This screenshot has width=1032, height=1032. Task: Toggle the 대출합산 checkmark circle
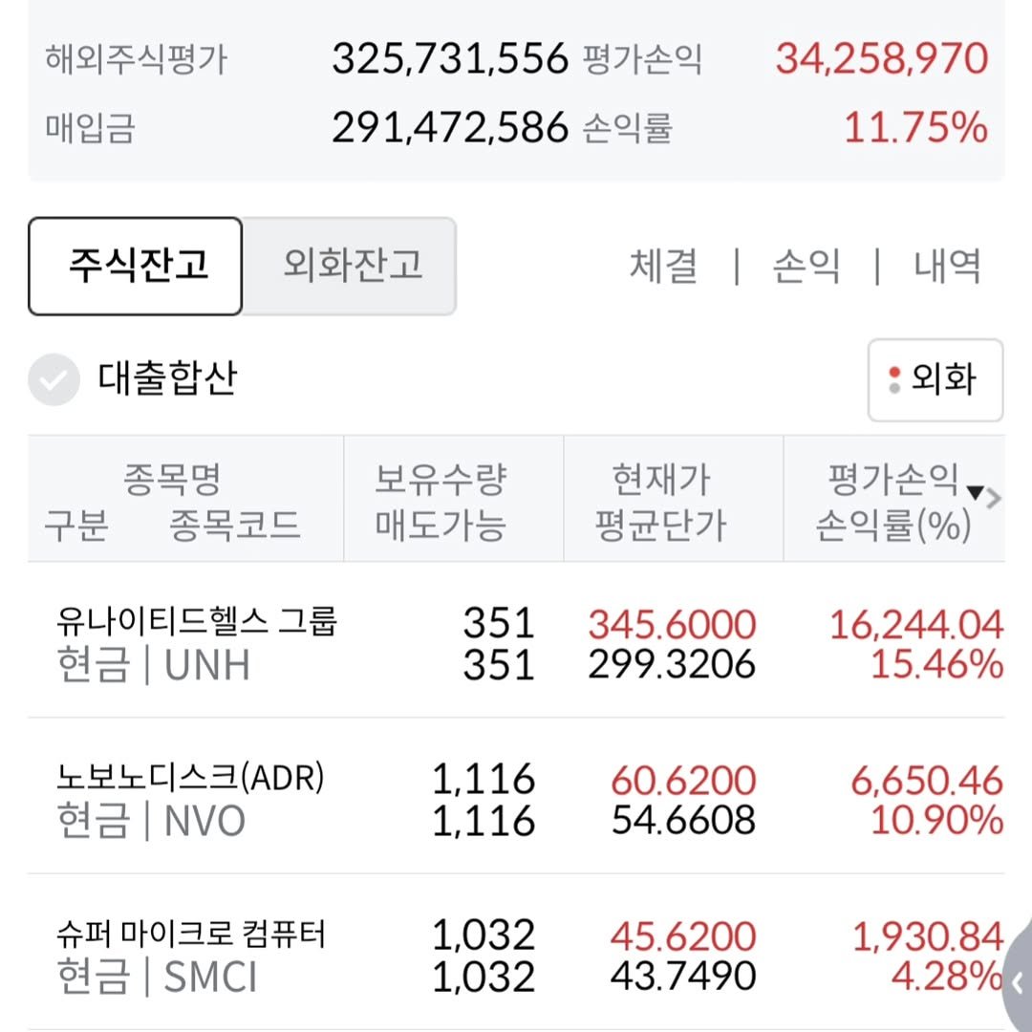point(54,380)
